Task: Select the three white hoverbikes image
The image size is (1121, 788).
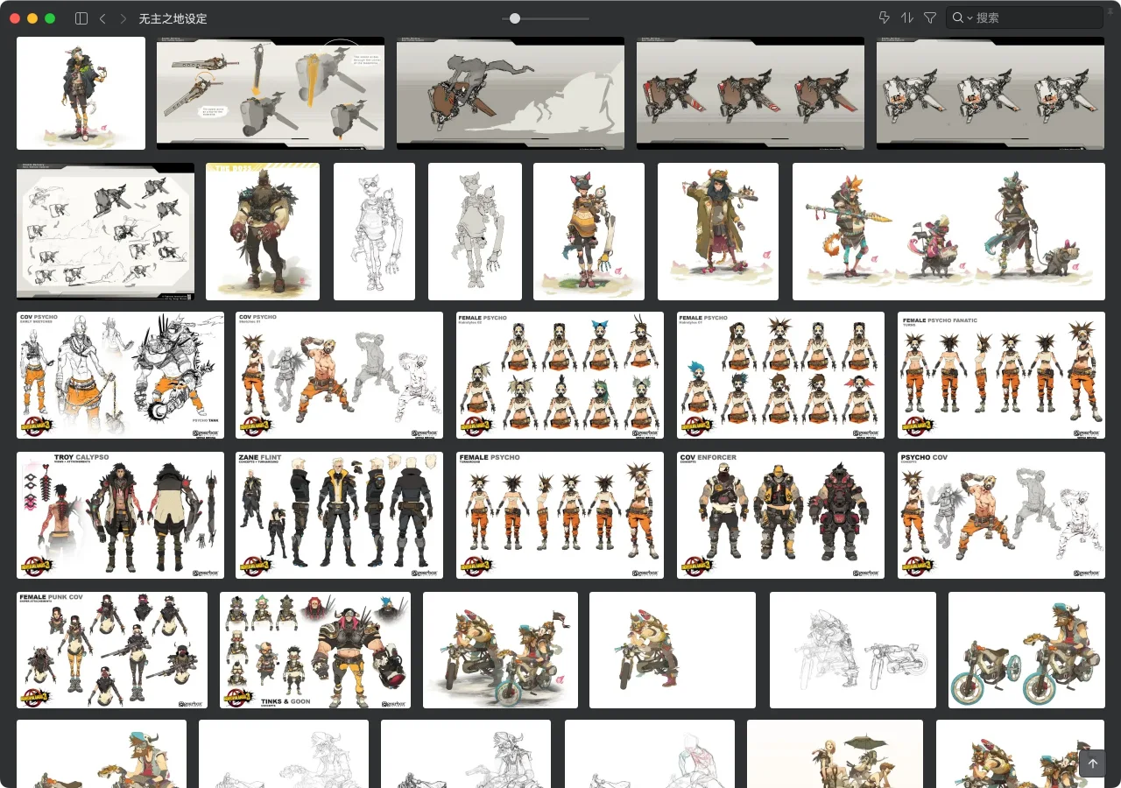Action: (991, 93)
